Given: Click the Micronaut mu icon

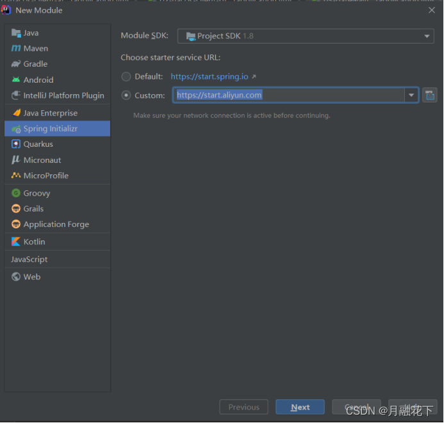Looking at the screenshot, I should (x=16, y=160).
